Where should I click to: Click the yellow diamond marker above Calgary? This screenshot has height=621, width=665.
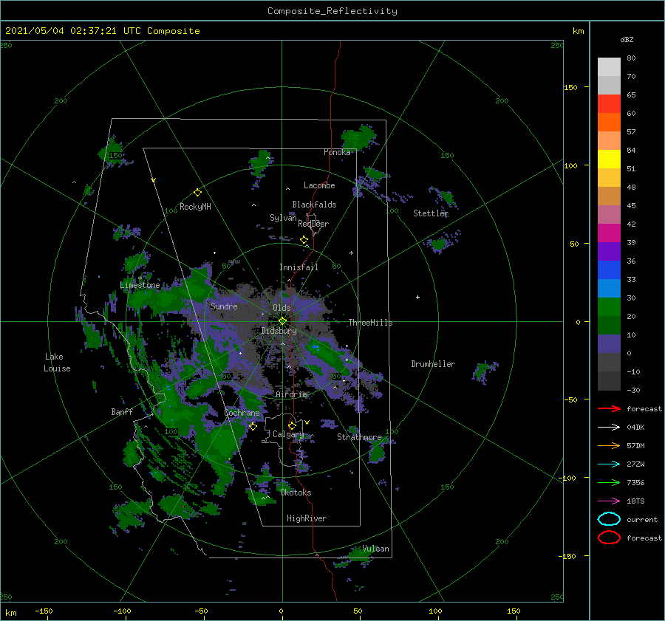pyautogui.click(x=292, y=425)
